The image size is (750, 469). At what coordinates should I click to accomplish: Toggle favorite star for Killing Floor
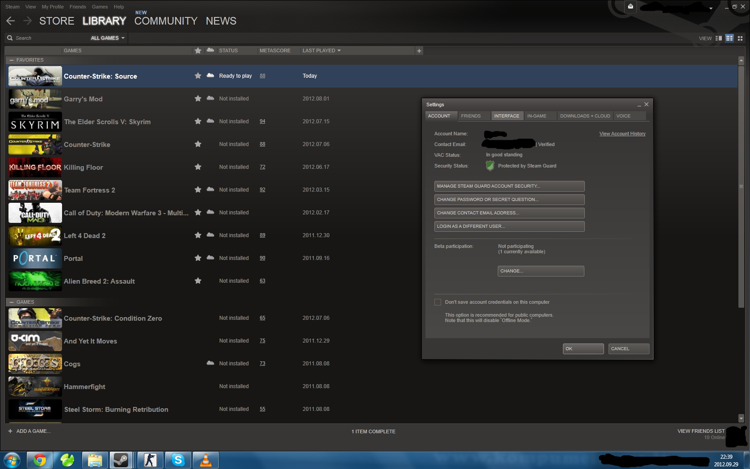[198, 167]
